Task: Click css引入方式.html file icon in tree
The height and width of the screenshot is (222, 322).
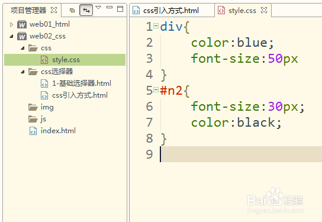Action: 44,95
